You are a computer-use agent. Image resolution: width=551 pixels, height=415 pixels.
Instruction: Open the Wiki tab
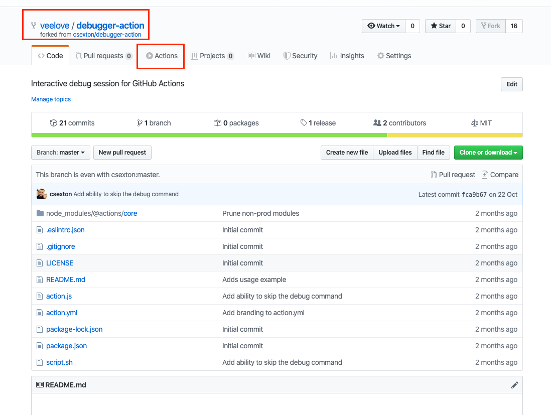pos(259,56)
